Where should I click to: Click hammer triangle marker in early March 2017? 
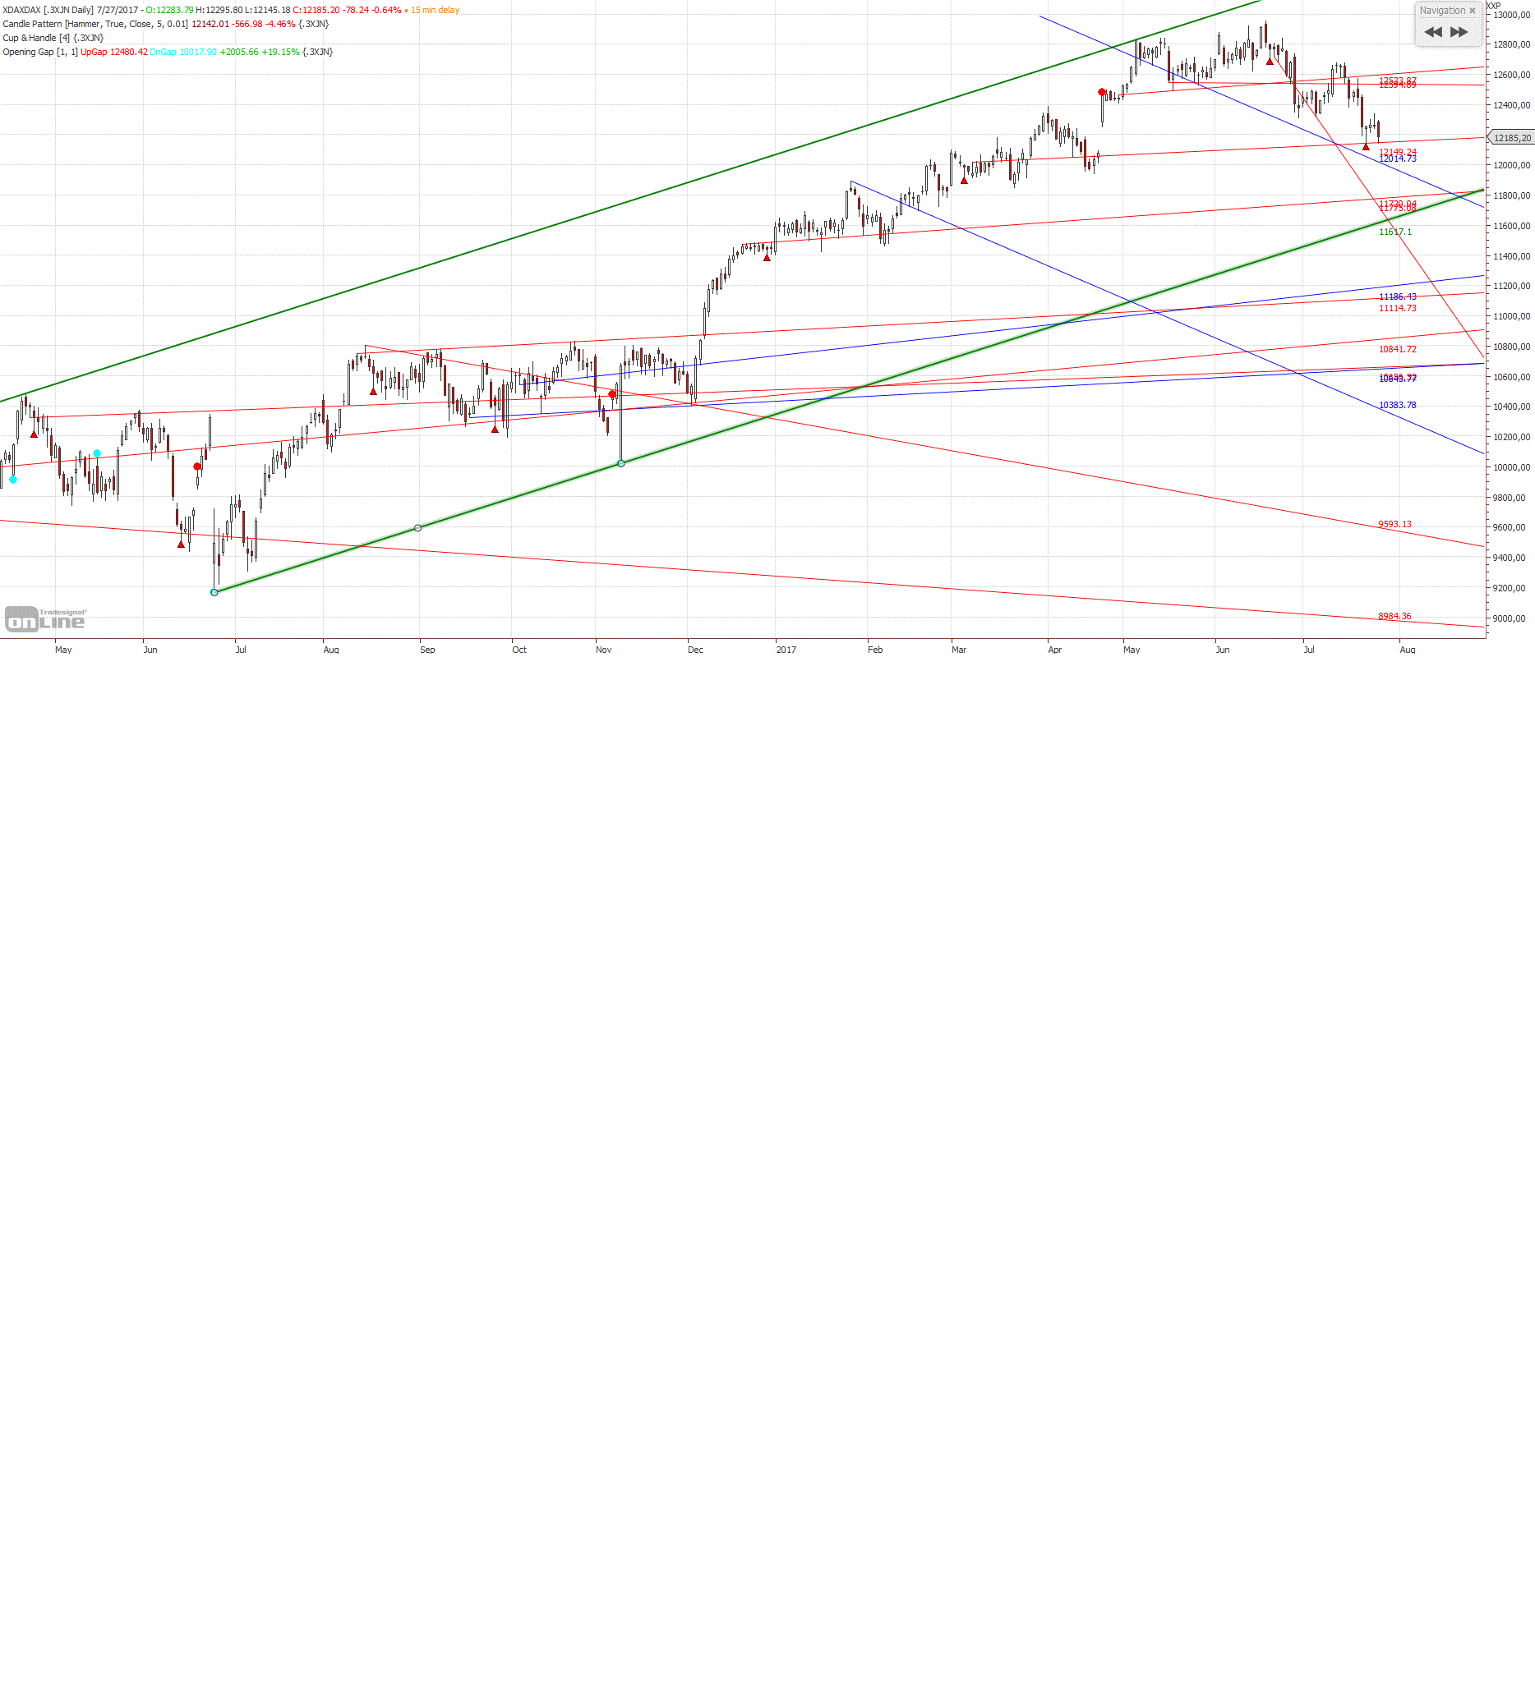click(964, 180)
